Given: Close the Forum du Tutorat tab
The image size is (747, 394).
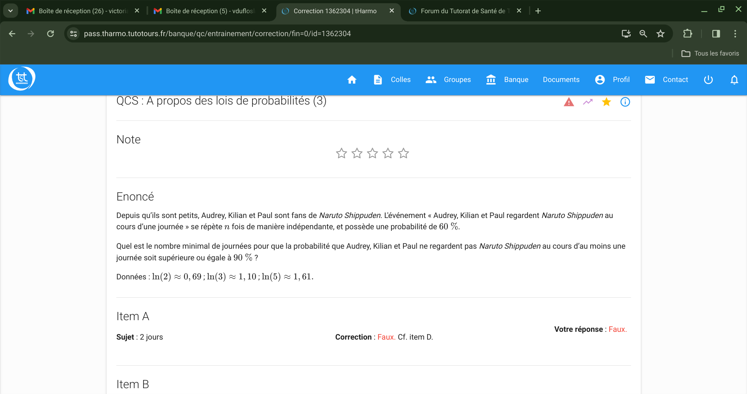Looking at the screenshot, I should (519, 11).
